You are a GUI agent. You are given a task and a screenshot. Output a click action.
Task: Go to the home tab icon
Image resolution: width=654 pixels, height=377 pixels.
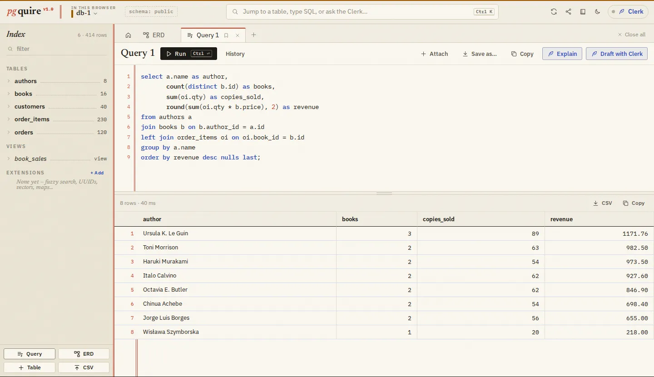(128, 35)
